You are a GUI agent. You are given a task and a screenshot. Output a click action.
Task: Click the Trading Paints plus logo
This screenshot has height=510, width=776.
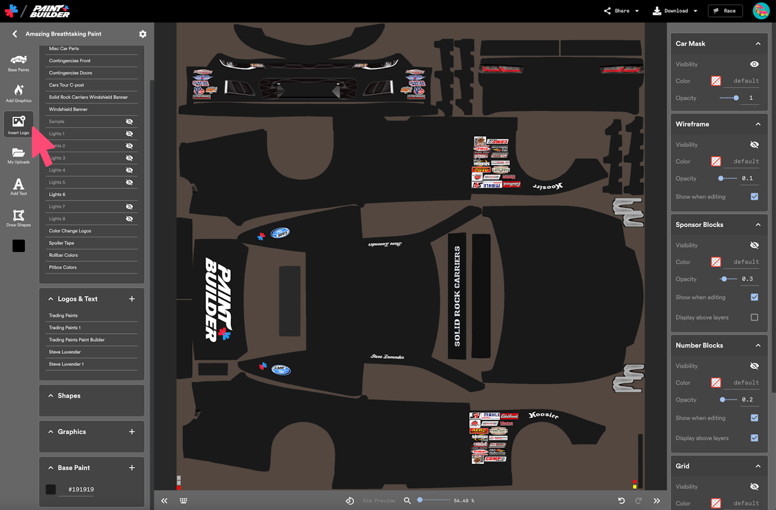click(11, 11)
